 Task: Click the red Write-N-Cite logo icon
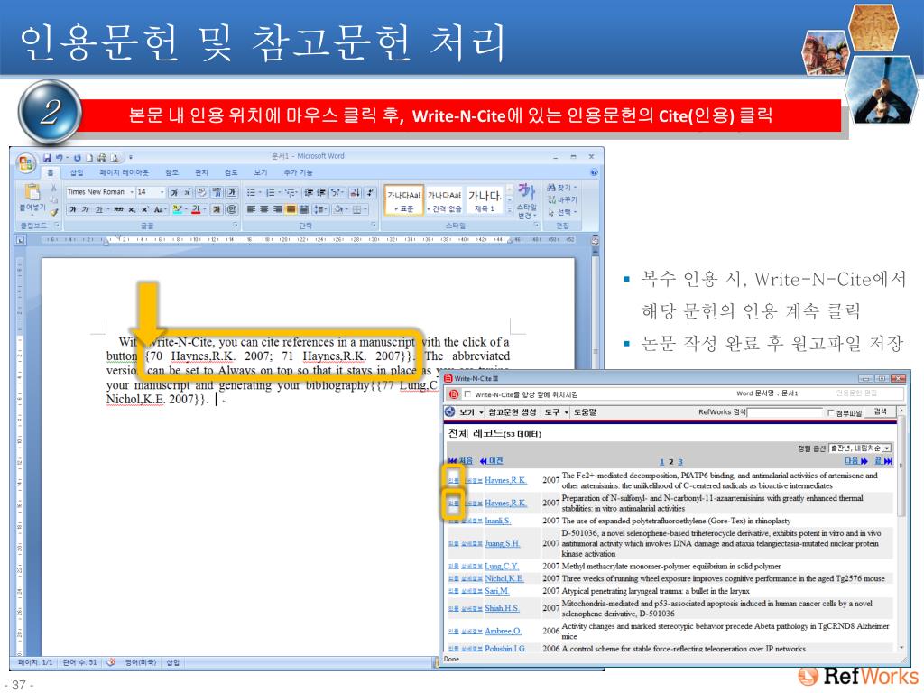pyautogui.click(x=453, y=394)
